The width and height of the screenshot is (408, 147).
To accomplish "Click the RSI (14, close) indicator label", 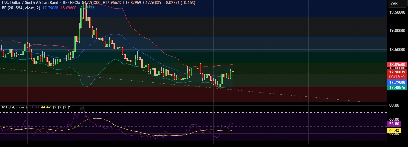I will coord(14,107).
